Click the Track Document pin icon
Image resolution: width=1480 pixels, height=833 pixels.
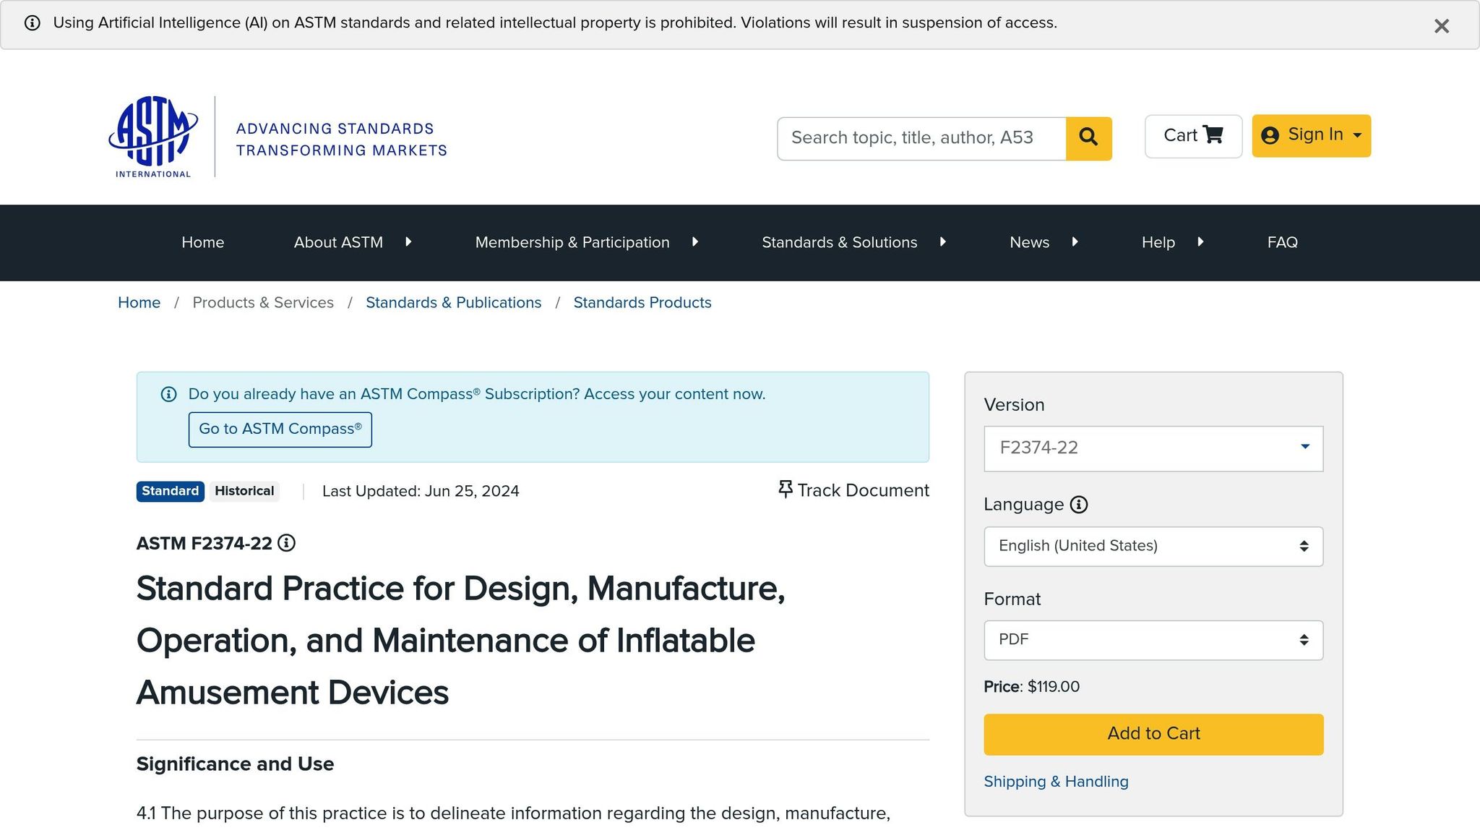click(x=785, y=490)
